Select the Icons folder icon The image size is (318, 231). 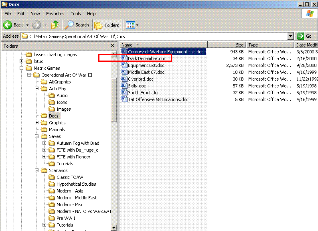point(52,102)
